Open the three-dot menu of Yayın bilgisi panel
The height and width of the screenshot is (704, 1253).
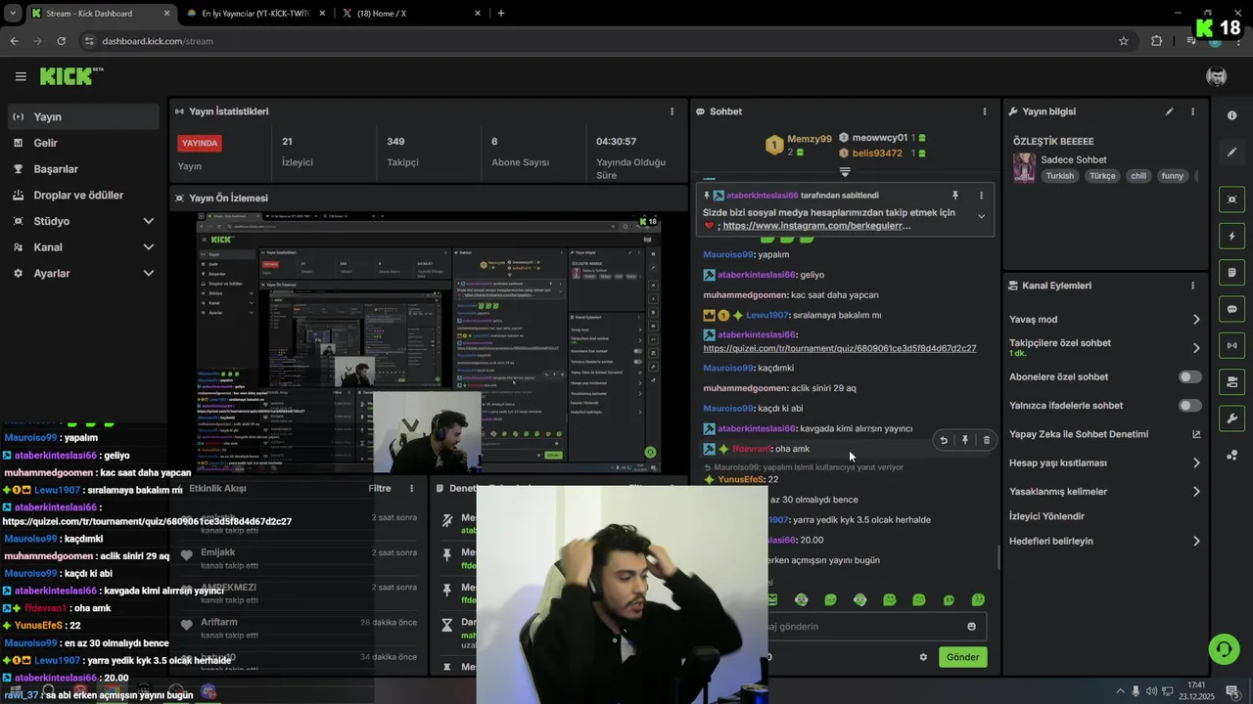click(1192, 111)
